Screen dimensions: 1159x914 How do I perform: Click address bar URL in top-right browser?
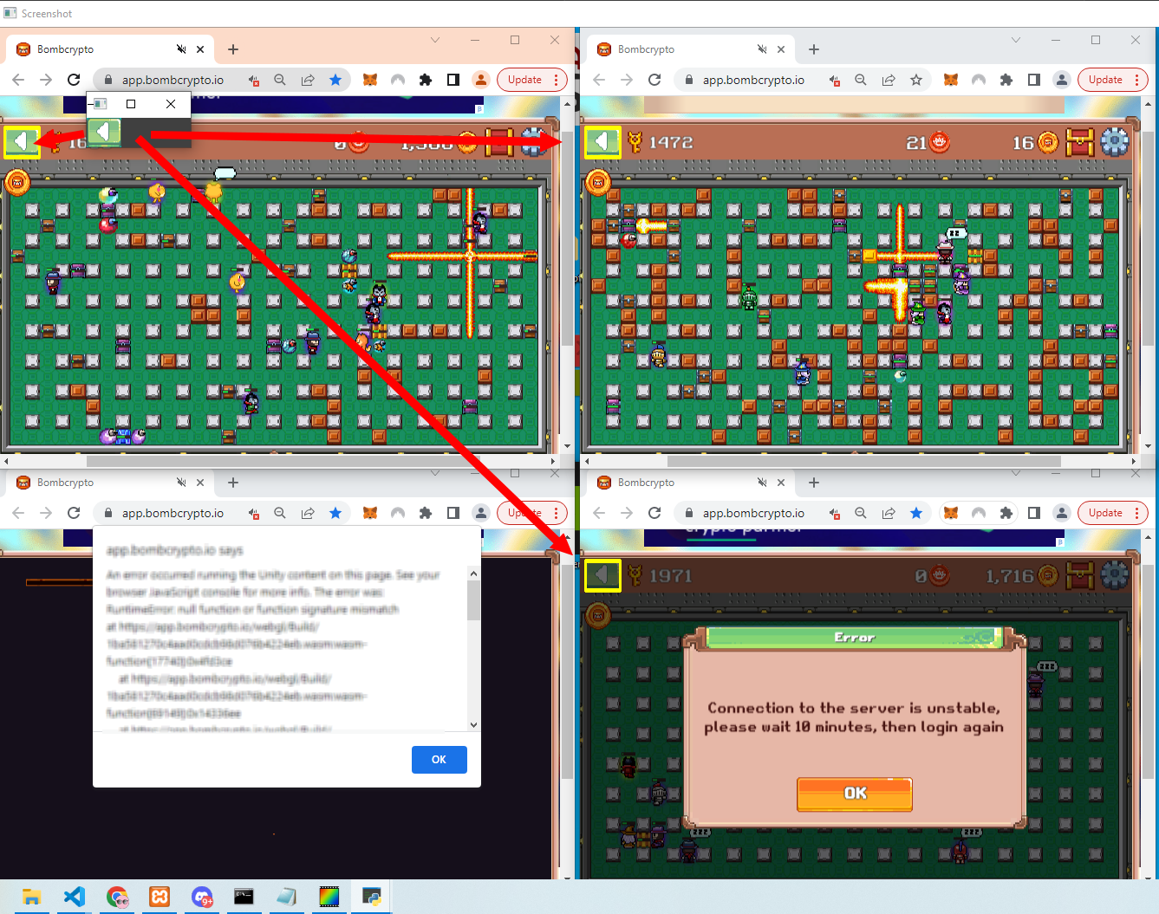tap(753, 80)
